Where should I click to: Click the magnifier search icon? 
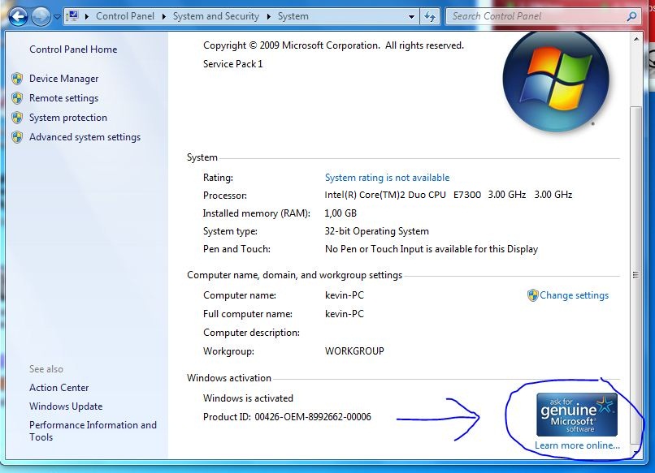(632, 16)
